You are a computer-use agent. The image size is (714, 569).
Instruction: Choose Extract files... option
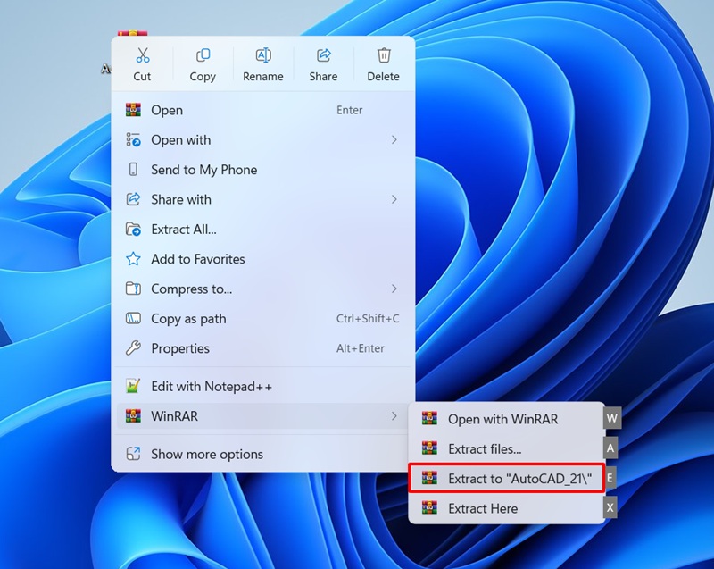click(485, 448)
